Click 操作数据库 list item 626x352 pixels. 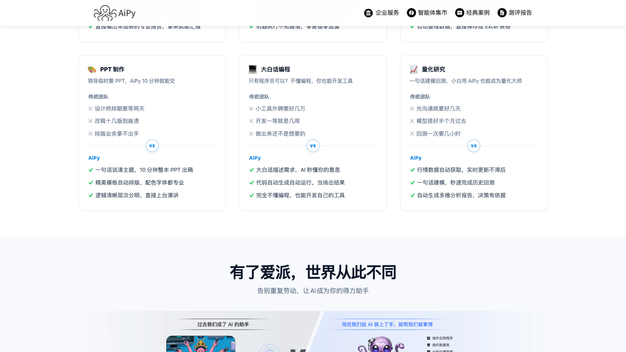(438, 345)
